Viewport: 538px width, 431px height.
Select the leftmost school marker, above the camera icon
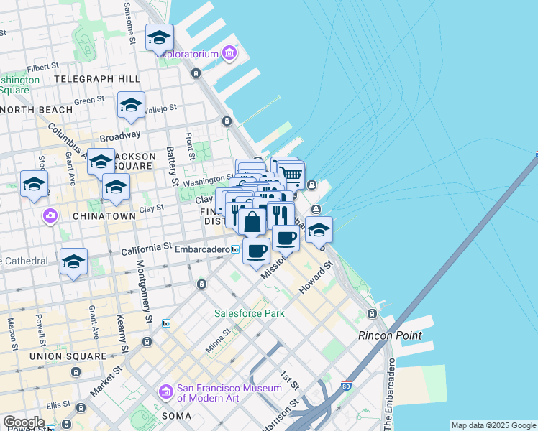[x=34, y=185]
